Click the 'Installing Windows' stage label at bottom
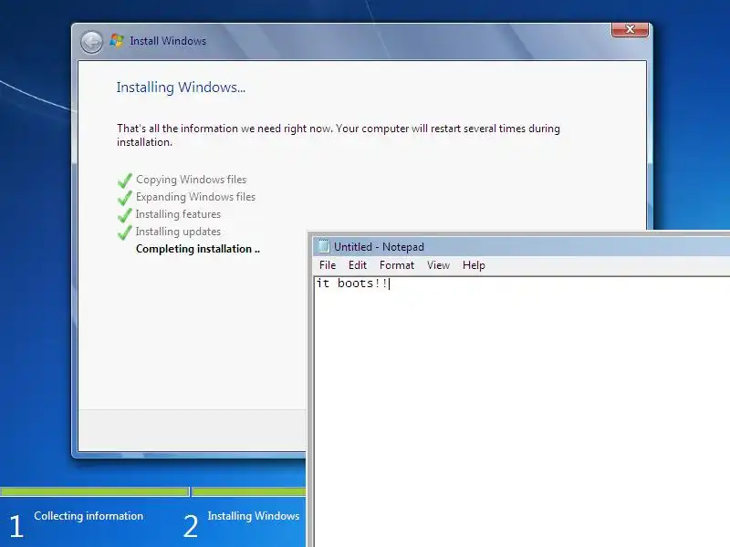 [x=254, y=516]
